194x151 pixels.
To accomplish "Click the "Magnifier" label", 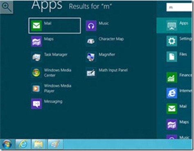I will (x=107, y=55).
